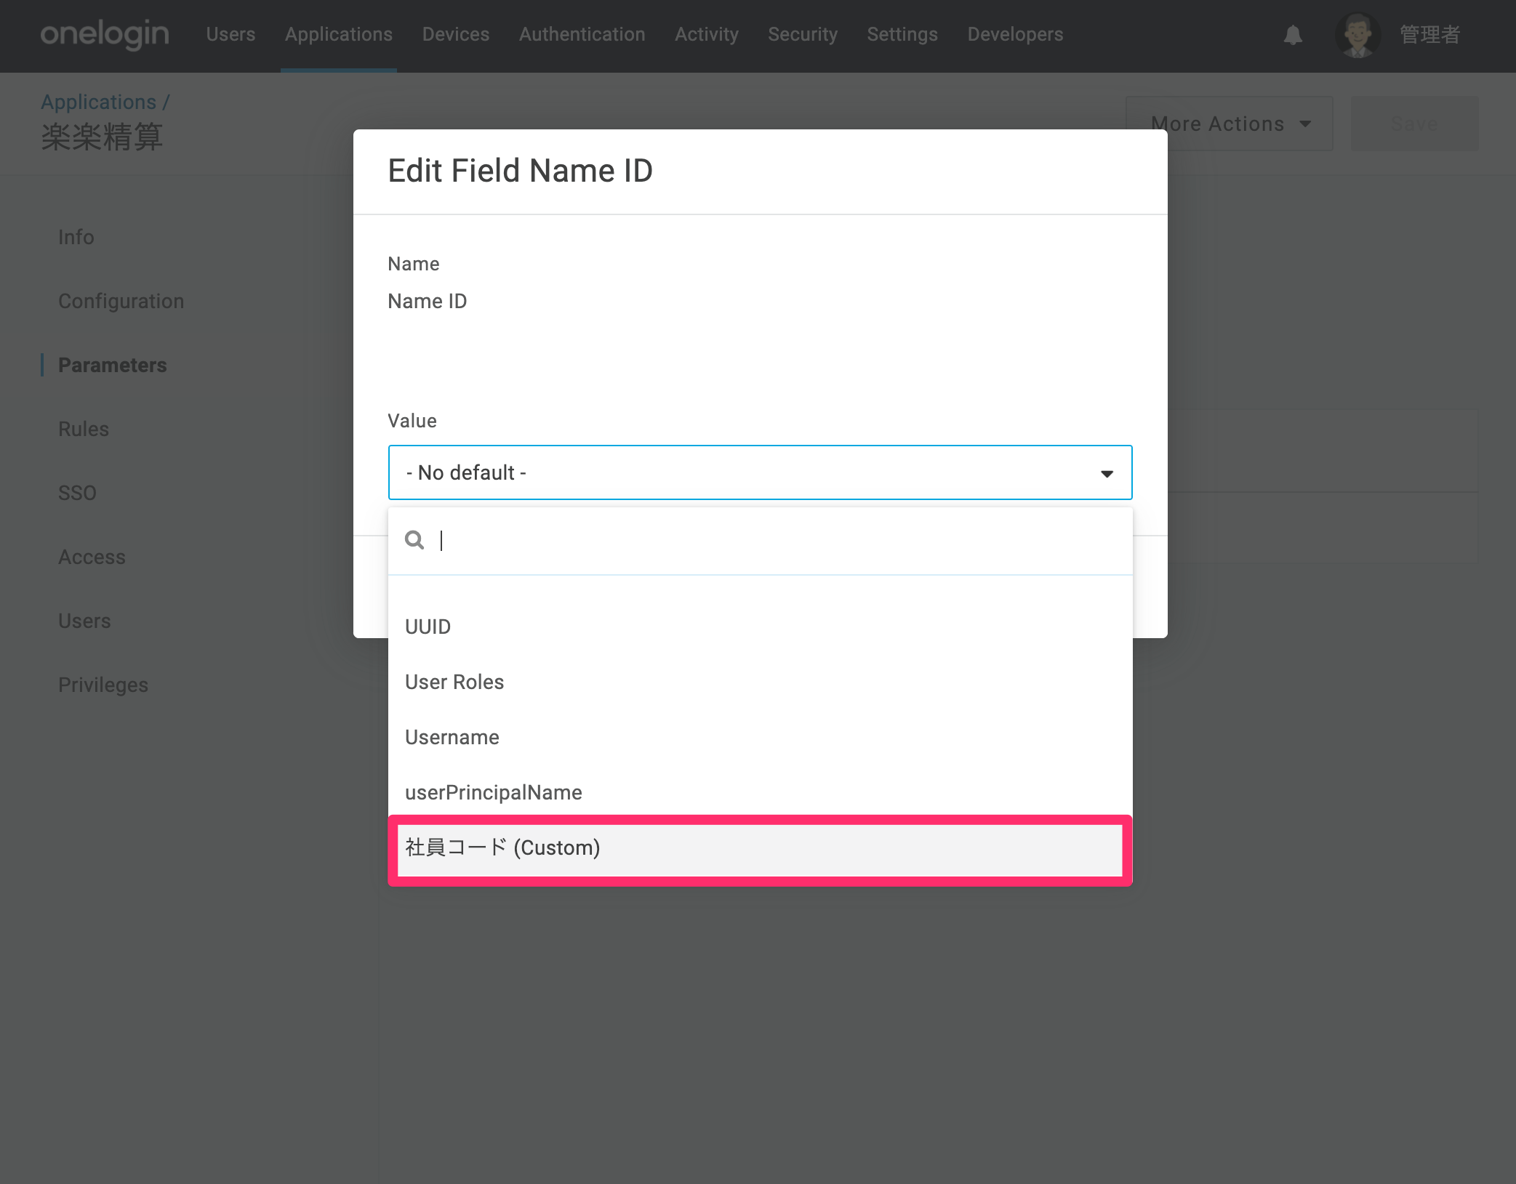Open the Authentication menu
This screenshot has width=1516, height=1184.
pos(582,34)
